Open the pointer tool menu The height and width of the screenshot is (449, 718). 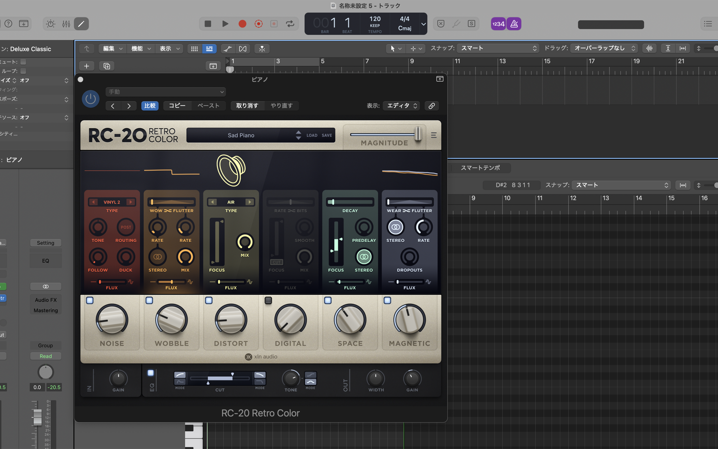pyautogui.click(x=396, y=48)
